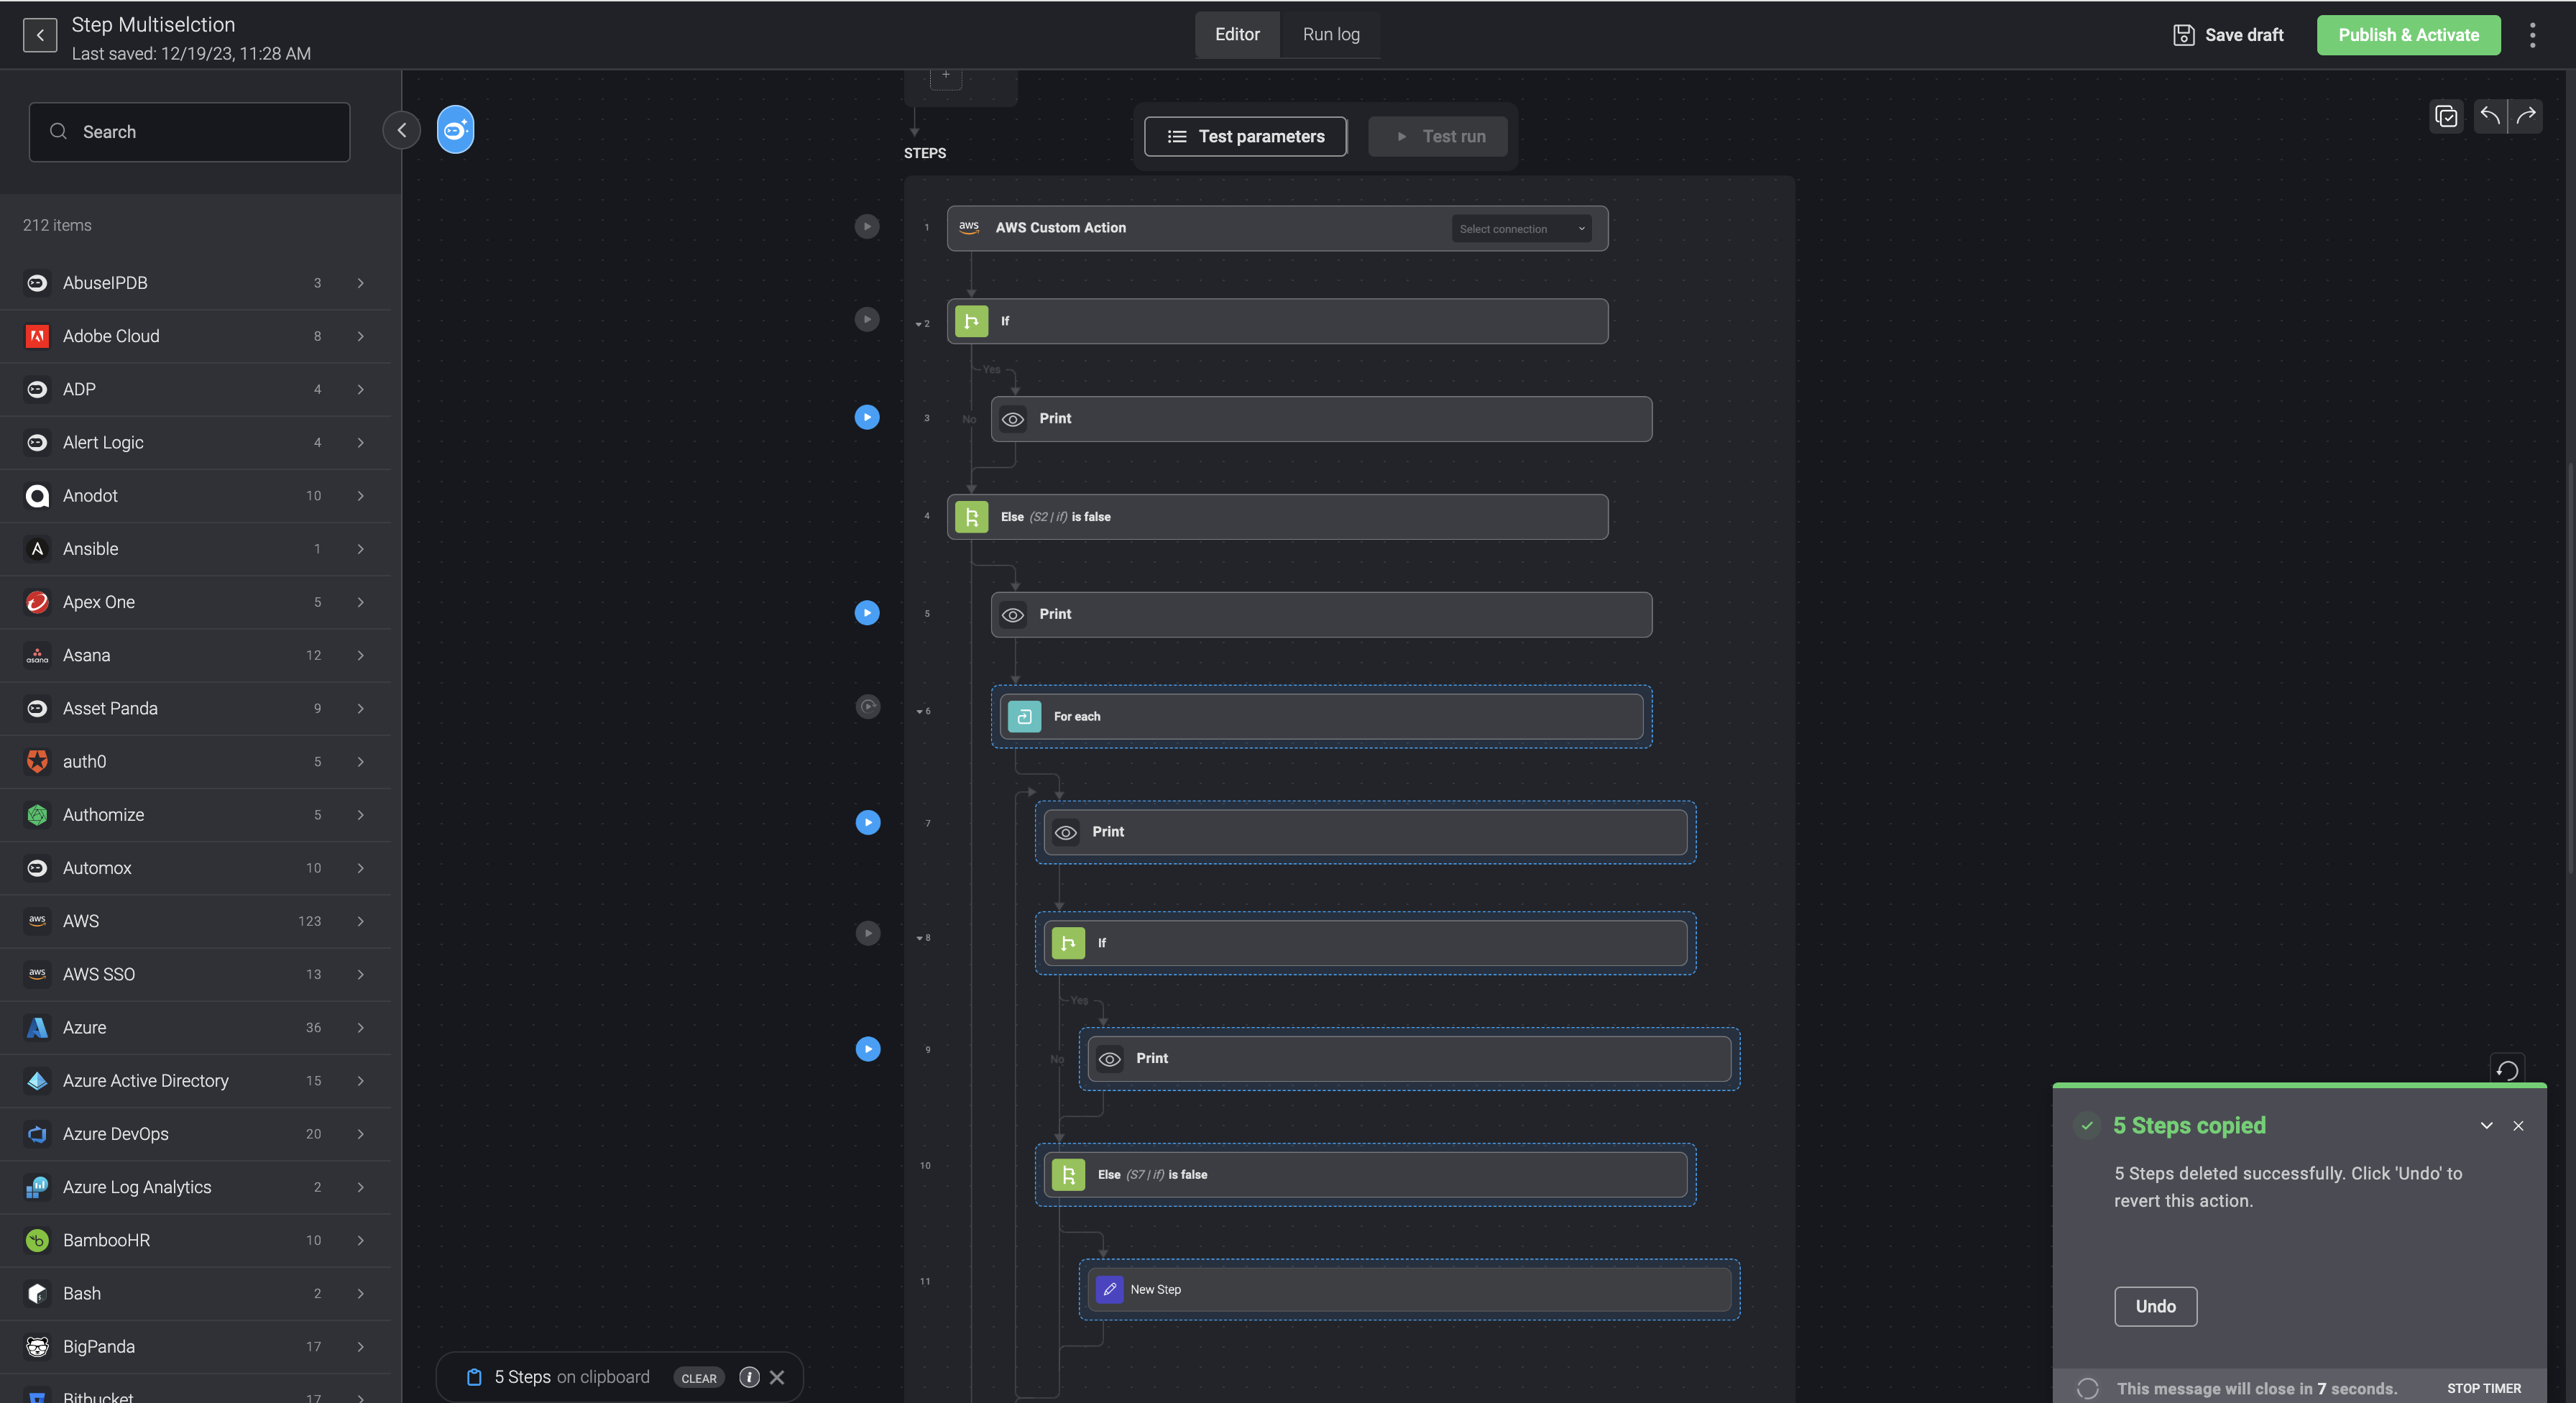The image size is (2576, 1403).
Task: Click CLEAR on the clipboard bar
Action: (699, 1378)
